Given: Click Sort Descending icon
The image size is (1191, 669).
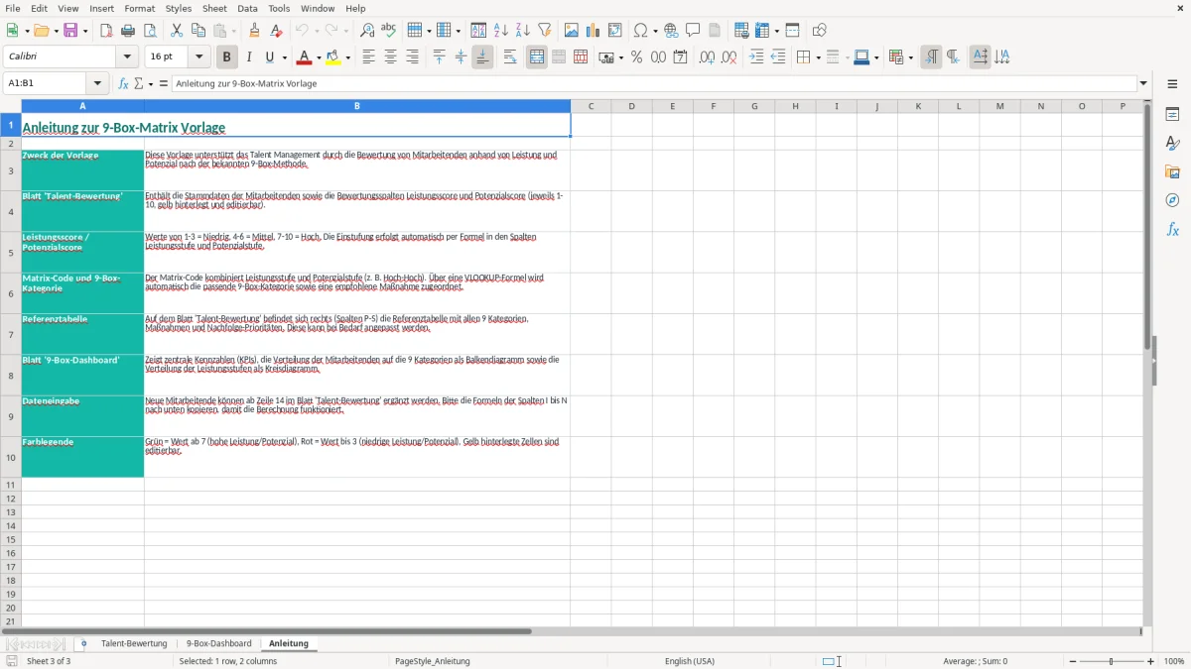Looking at the screenshot, I should tap(523, 31).
